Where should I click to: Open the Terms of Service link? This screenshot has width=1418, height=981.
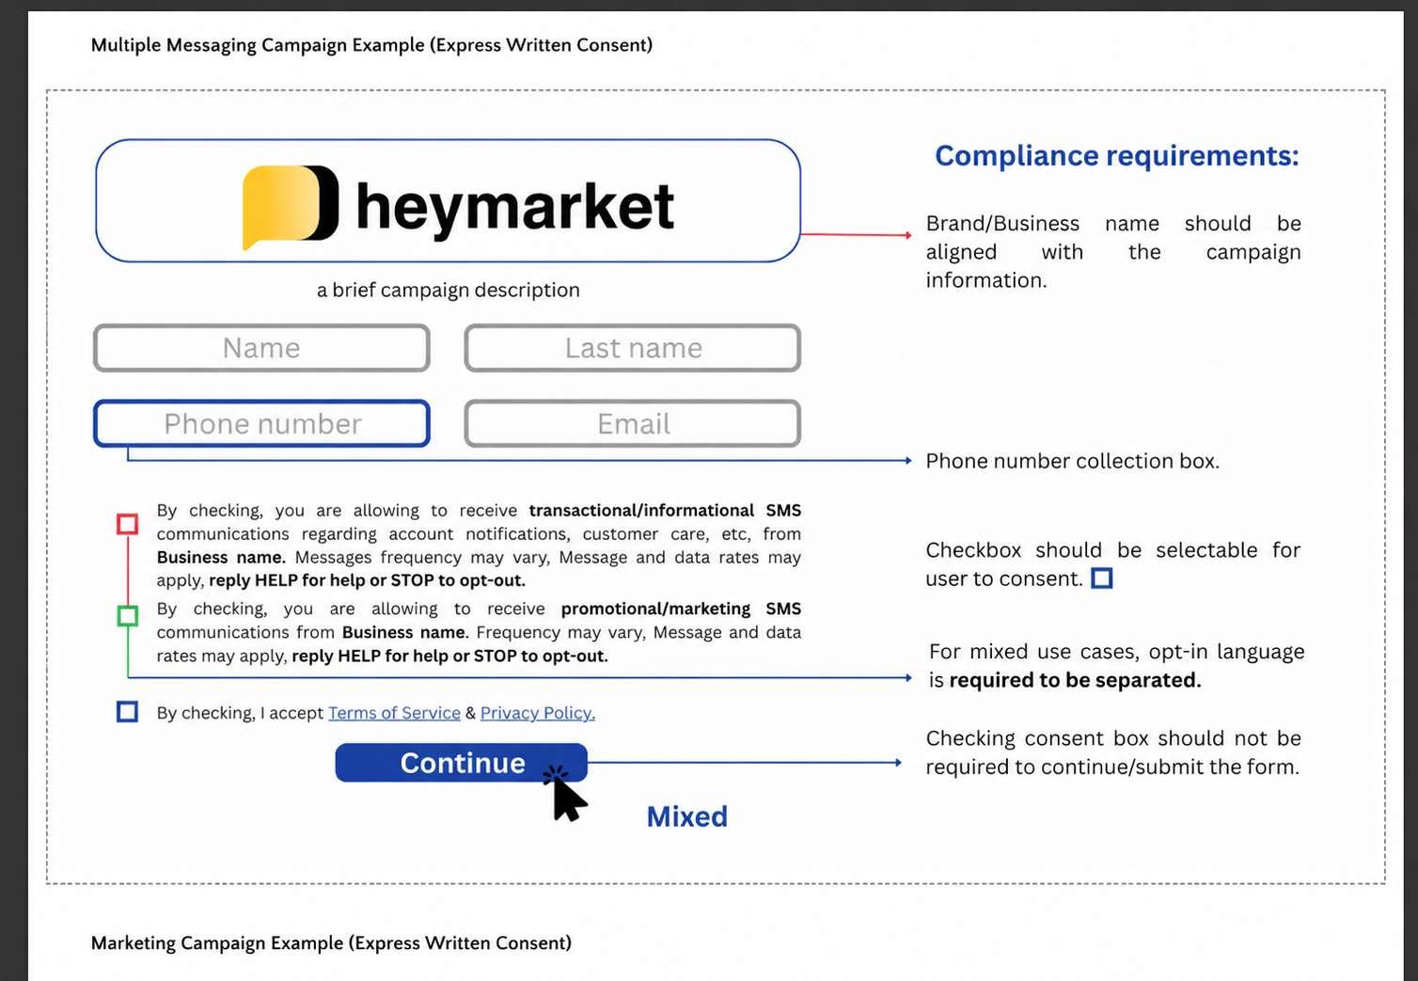click(x=394, y=713)
